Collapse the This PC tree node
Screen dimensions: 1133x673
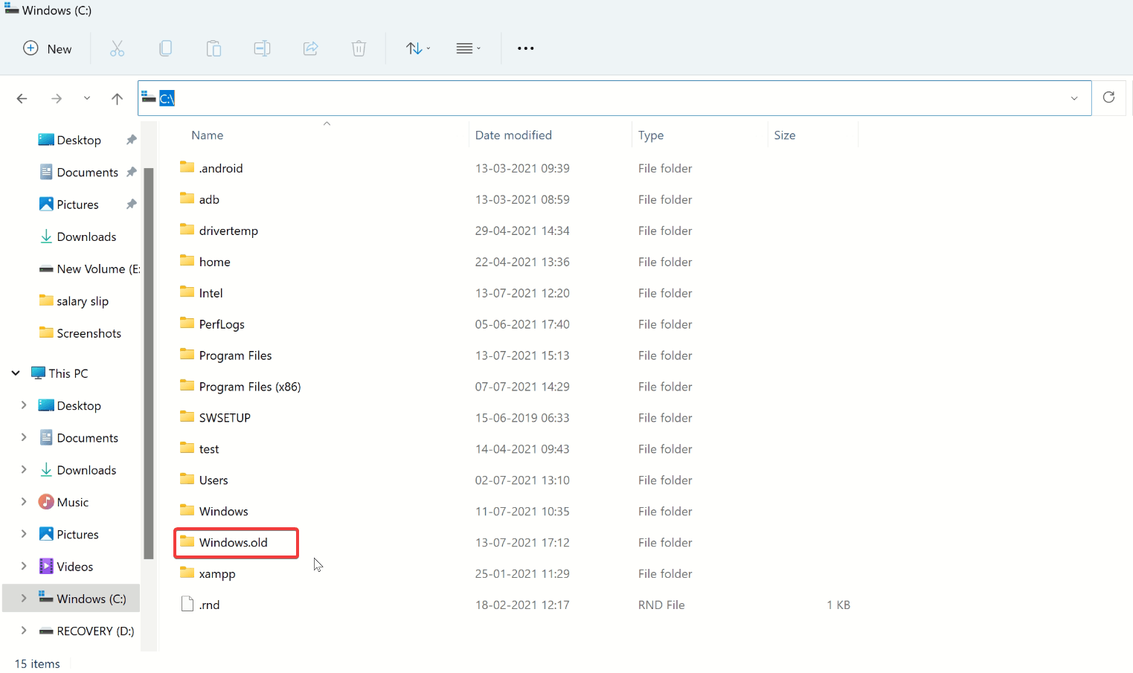(x=16, y=373)
